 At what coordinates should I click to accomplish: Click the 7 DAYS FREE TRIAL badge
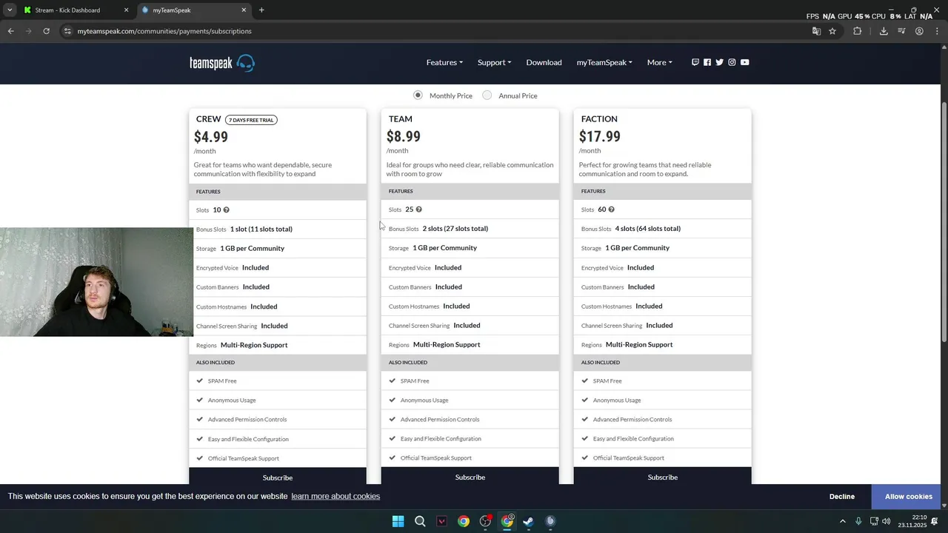pyautogui.click(x=251, y=120)
